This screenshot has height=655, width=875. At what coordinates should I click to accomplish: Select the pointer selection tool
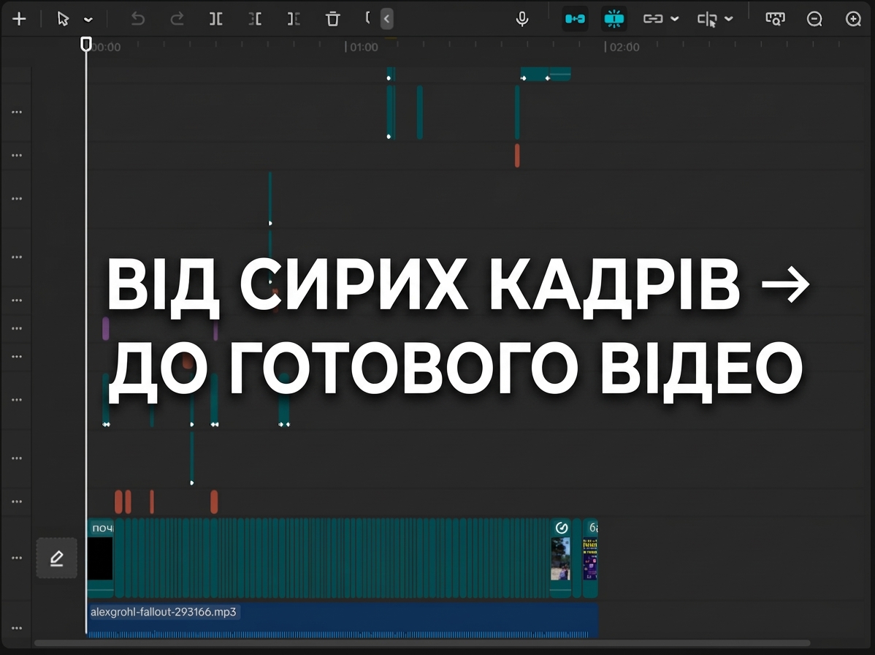(x=63, y=19)
